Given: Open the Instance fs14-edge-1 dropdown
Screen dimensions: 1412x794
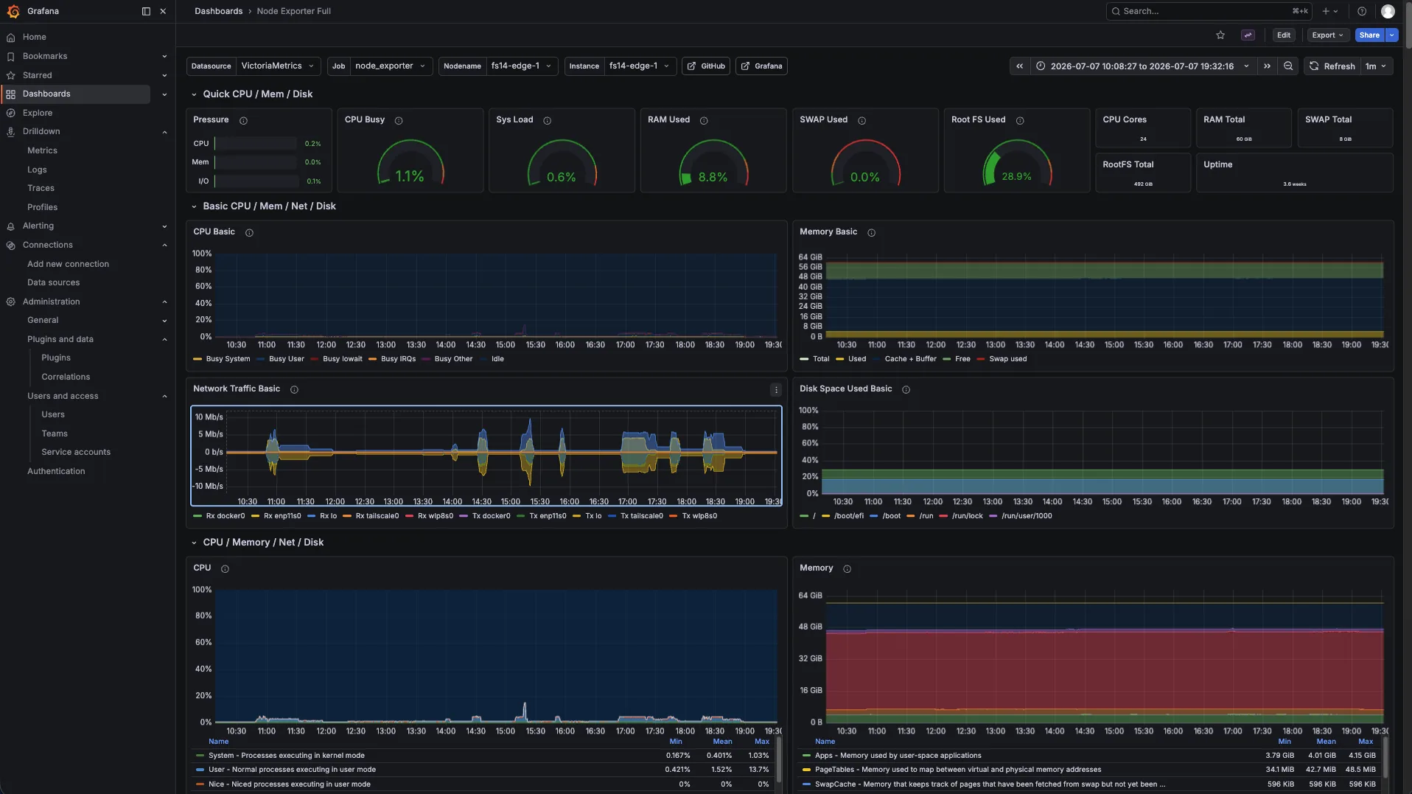Looking at the screenshot, I should [x=640, y=66].
